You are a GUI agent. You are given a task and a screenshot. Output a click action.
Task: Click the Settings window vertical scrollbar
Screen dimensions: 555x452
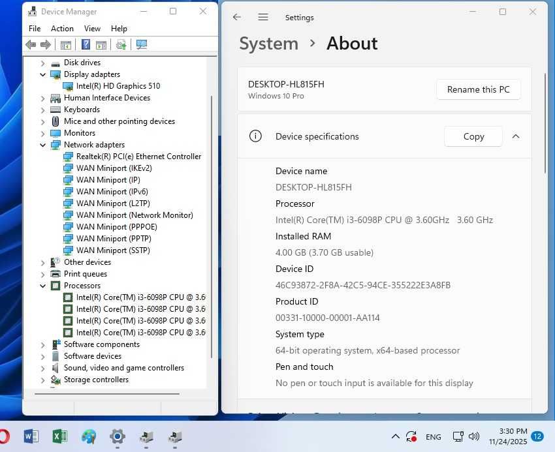pyautogui.click(x=545, y=123)
